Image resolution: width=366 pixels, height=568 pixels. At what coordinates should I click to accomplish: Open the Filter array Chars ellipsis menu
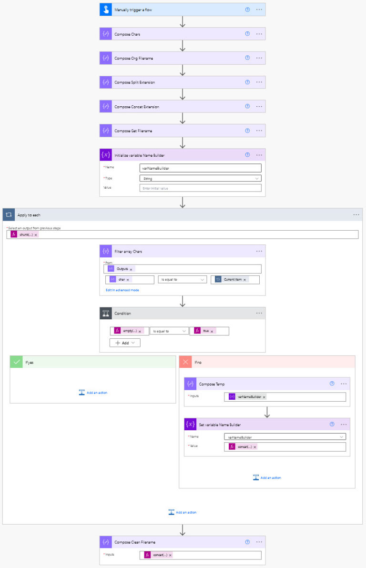coord(259,251)
